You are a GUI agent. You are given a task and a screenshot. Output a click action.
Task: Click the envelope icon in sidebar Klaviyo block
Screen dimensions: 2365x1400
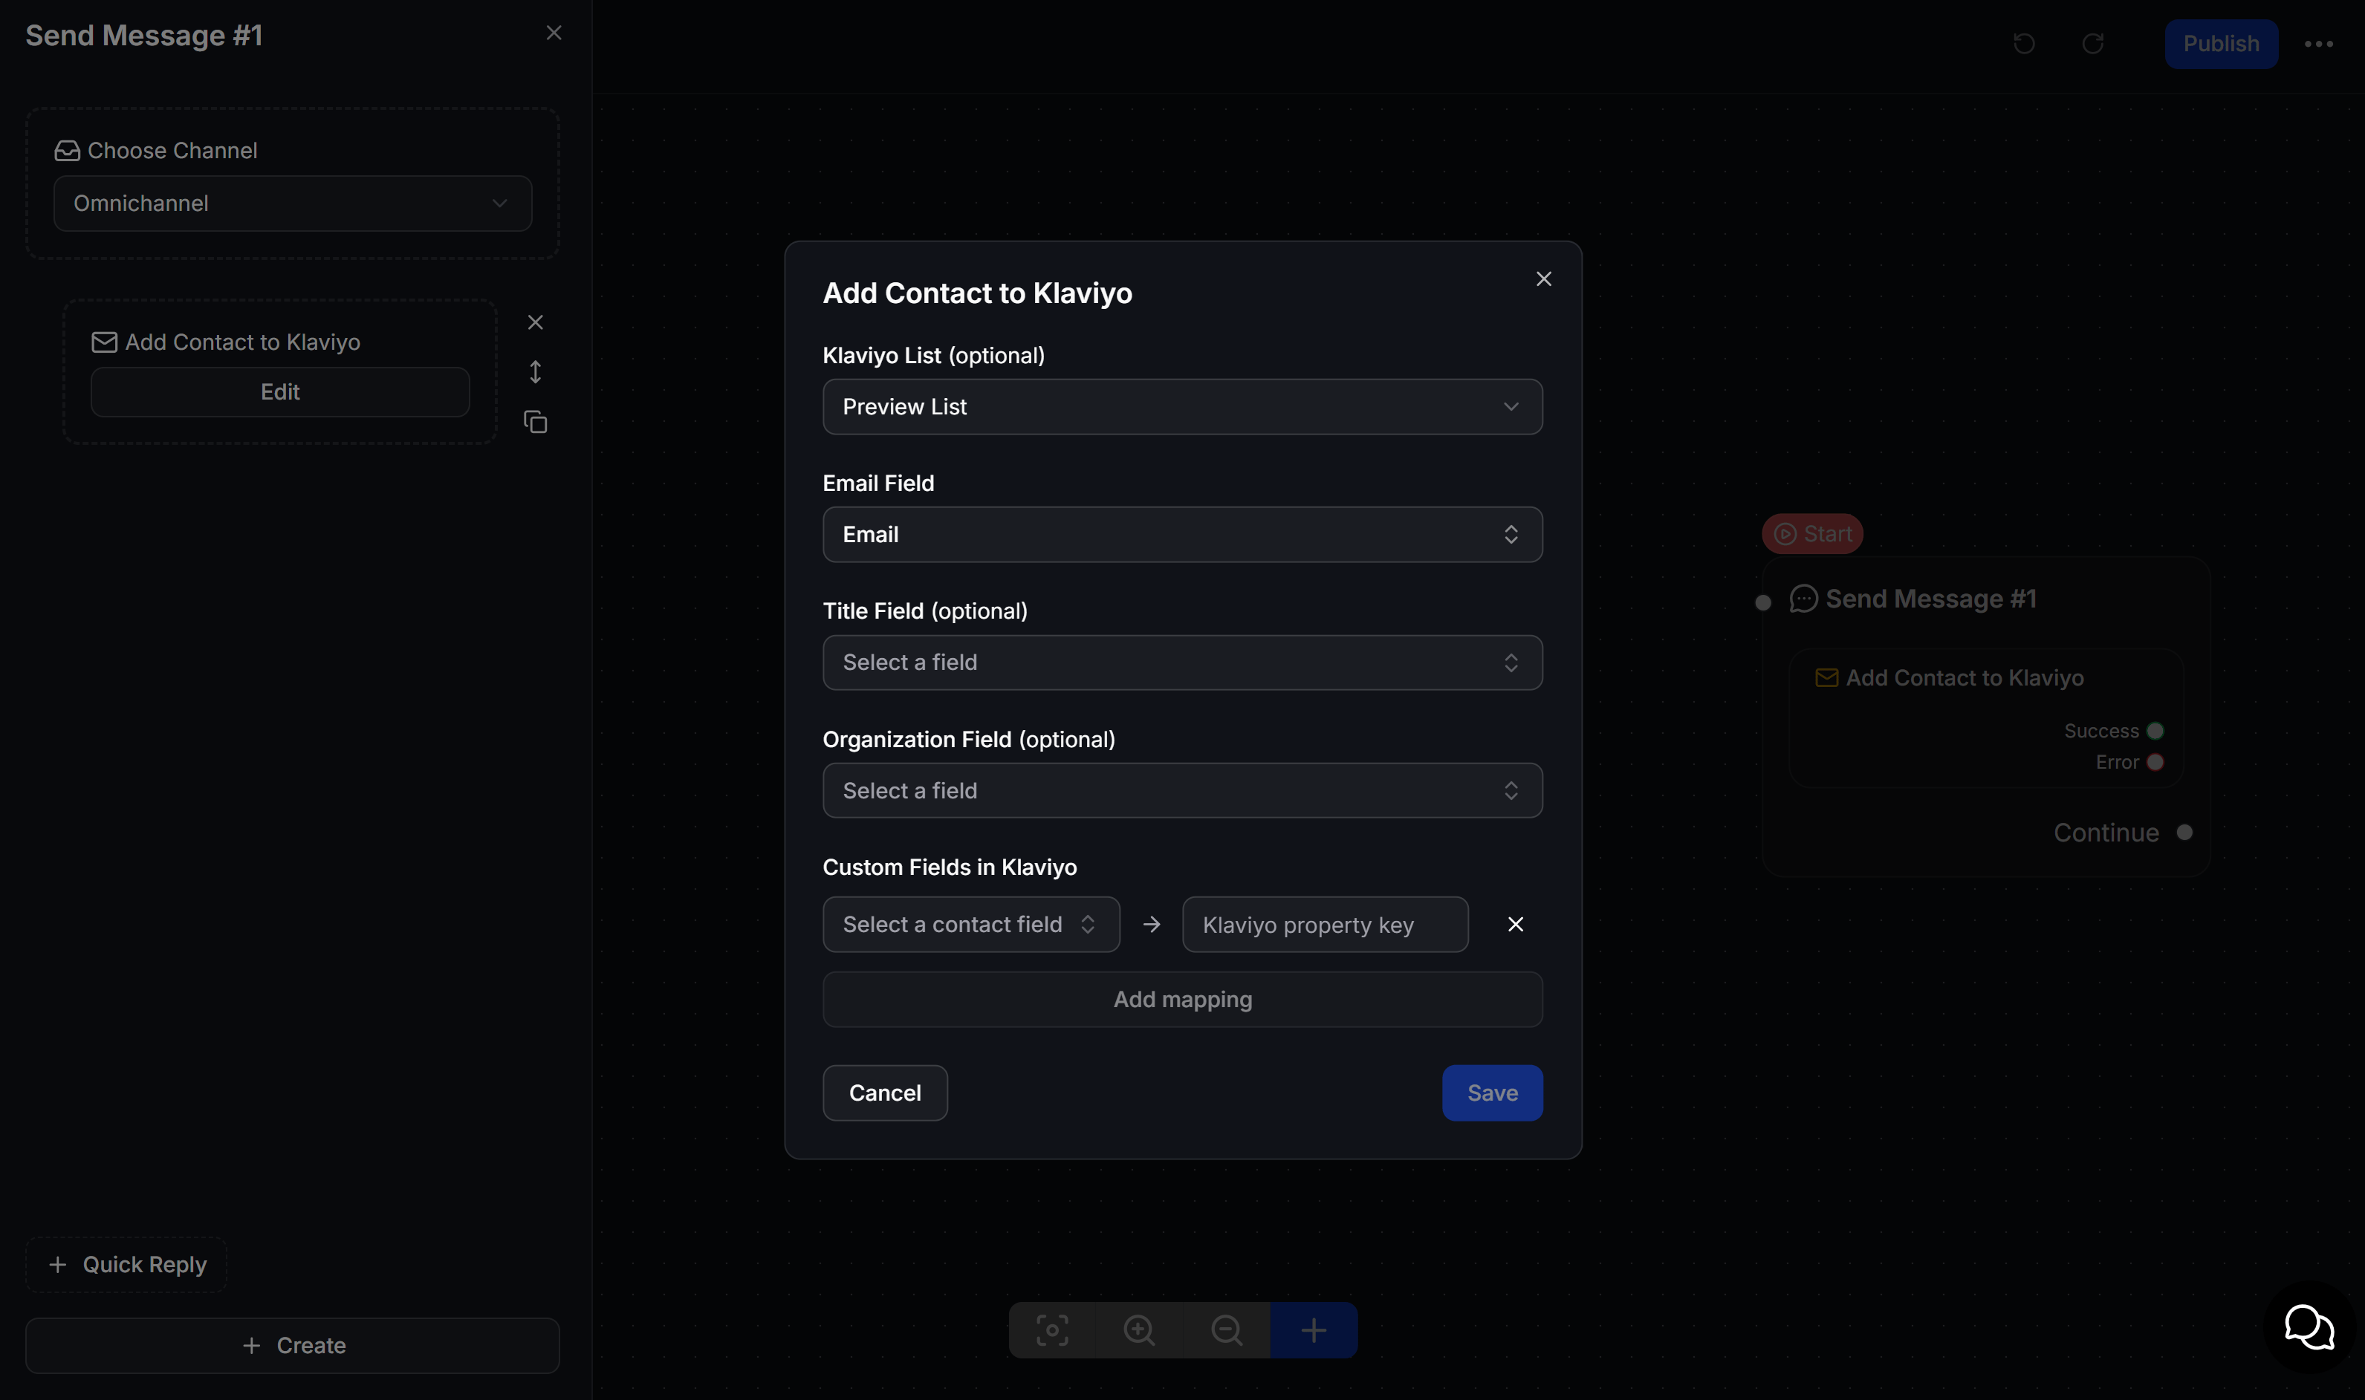point(104,342)
